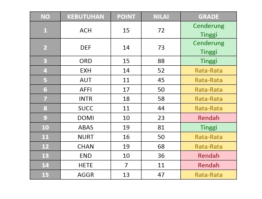Click the KEBUTUHAN column header
The image size is (262, 199).
click(85, 17)
